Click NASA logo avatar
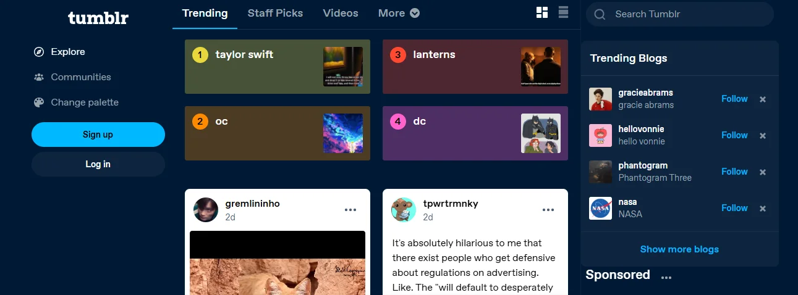The height and width of the screenshot is (295, 798). pyautogui.click(x=600, y=208)
